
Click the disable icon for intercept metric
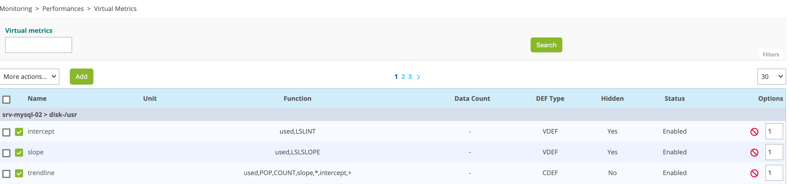tap(754, 132)
